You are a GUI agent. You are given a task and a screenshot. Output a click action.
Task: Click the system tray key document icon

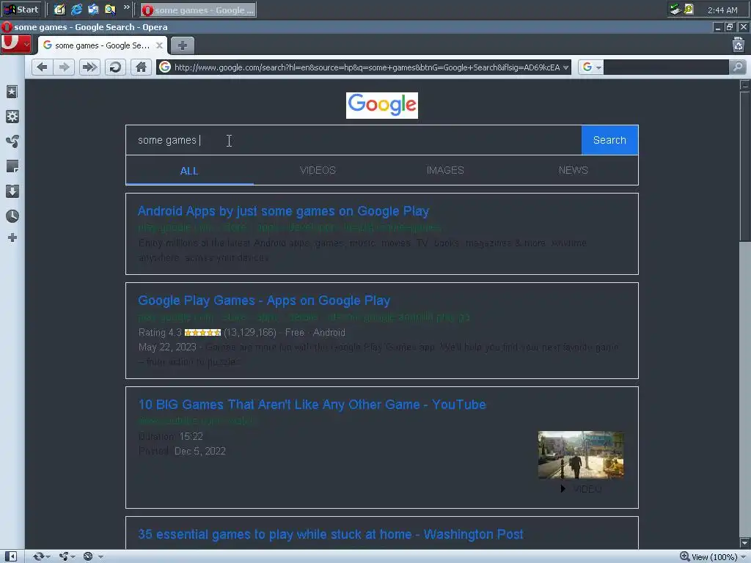click(688, 9)
